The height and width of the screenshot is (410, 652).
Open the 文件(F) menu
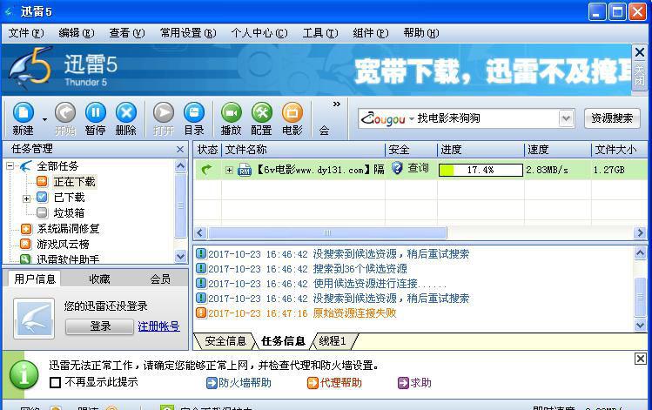coord(26,33)
